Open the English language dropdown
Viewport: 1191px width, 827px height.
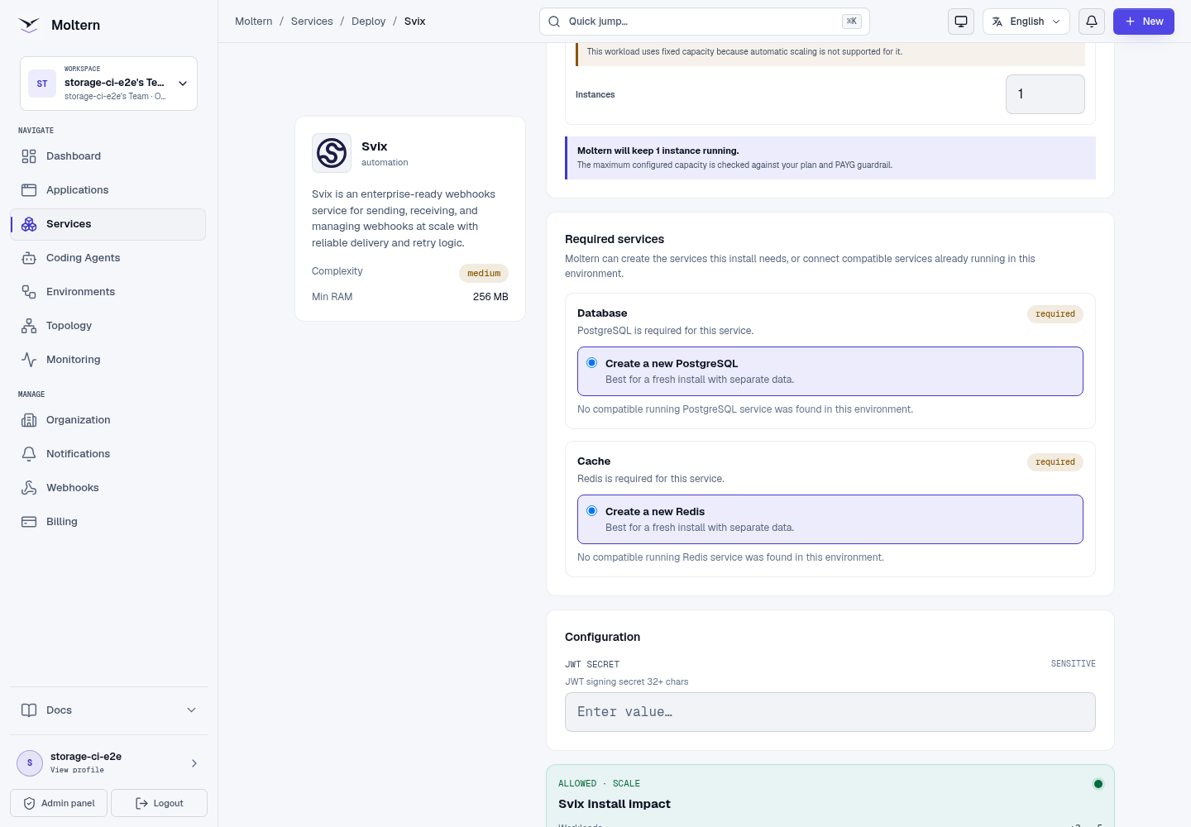1026,22
